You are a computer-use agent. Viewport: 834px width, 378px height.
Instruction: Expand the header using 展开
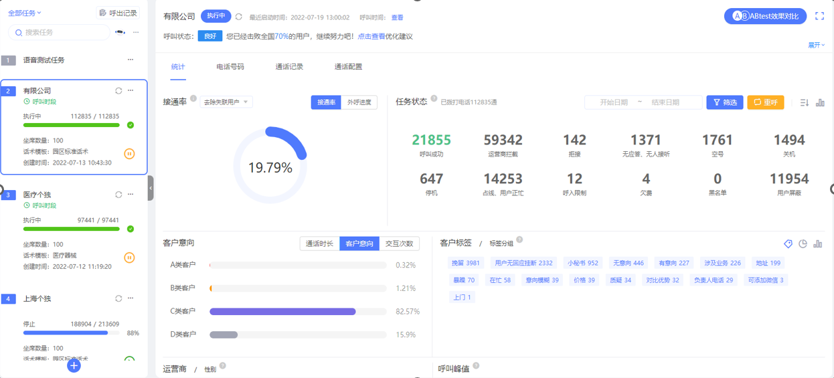point(816,45)
